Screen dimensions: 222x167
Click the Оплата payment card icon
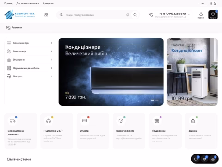point(85,121)
